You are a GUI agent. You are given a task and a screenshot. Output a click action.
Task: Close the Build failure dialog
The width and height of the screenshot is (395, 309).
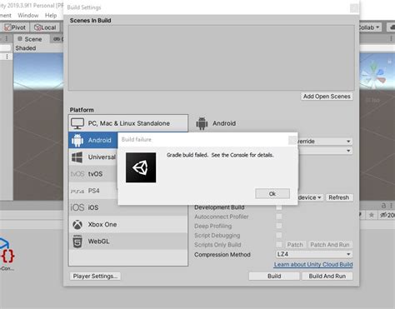point(292,140)
